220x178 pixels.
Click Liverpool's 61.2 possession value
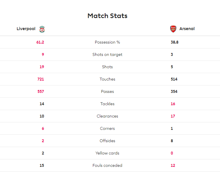[40, 42]
